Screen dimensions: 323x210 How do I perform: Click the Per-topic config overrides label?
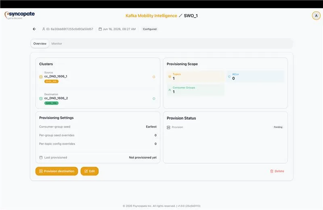[x=57, y=144]
